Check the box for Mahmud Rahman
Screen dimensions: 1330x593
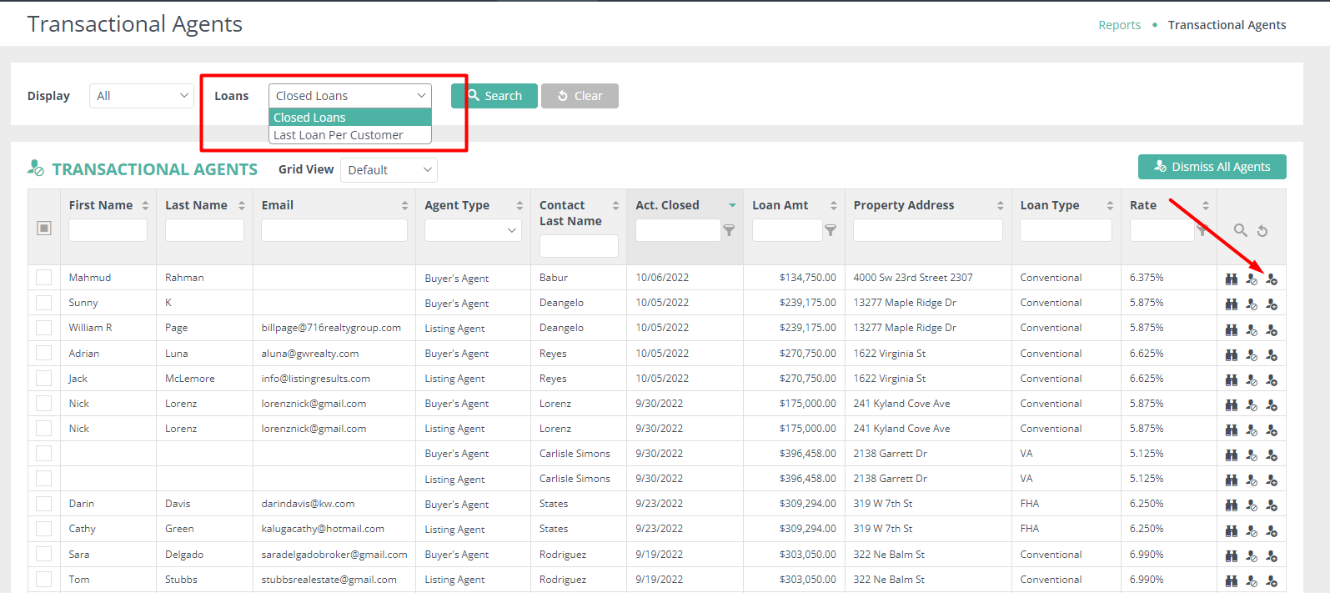point(44,278)
